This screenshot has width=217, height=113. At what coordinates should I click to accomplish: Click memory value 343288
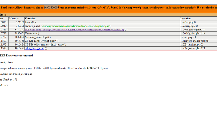pyautogui.click(x=20, y=26)
